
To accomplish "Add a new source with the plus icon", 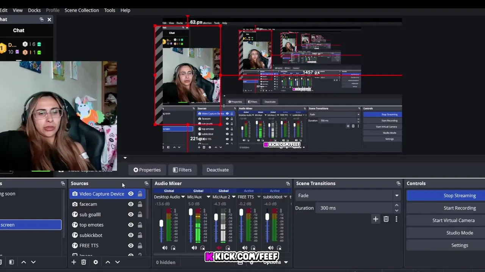I will click(x=74, y=262).
